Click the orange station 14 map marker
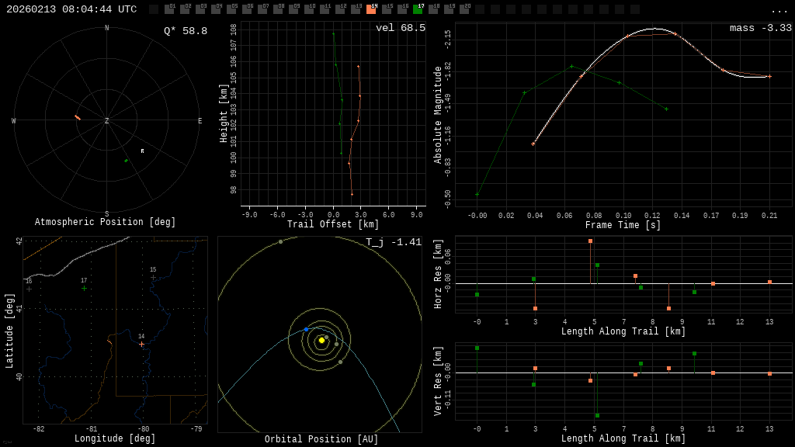 tap(141, 344)
